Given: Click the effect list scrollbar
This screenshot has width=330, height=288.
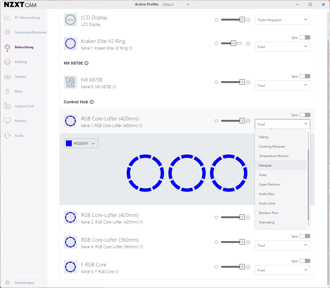Looking at the screenshot, I should 308,185.
